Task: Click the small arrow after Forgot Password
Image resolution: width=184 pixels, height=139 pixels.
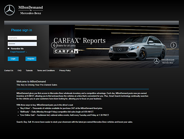Action: point(26,52)
